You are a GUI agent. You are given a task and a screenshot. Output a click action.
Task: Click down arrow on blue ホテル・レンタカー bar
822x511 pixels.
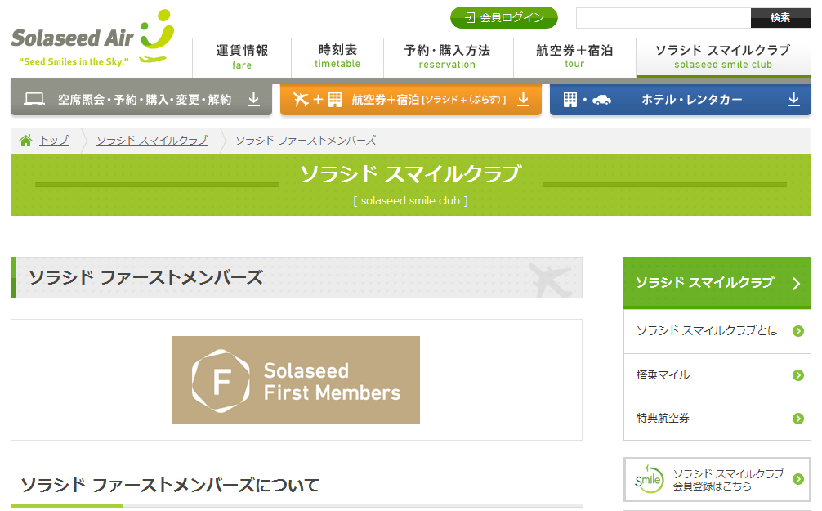[x=793, y=99]
